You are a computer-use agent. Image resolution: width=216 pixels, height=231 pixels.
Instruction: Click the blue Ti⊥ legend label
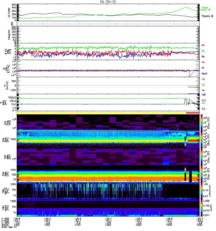(203, 109)
